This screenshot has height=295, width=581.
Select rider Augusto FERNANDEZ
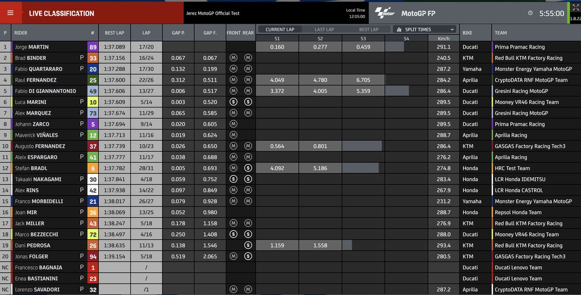pyautogui.click(x=40, y=146)
